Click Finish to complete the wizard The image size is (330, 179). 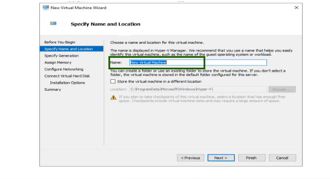pos(251,158)
